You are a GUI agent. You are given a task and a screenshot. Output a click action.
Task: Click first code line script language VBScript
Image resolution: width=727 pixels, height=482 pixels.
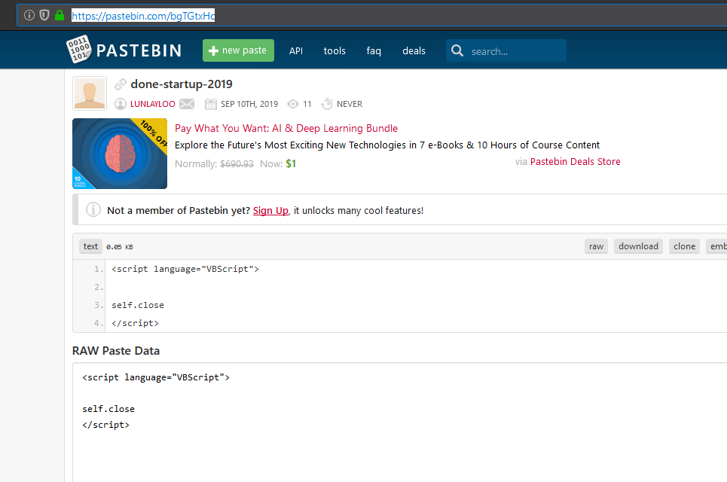click(185, 269)
